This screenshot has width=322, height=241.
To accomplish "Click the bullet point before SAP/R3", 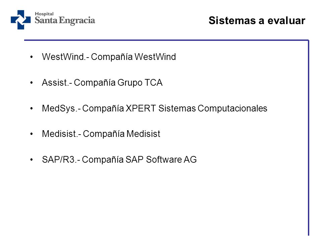I will point(32,160).
